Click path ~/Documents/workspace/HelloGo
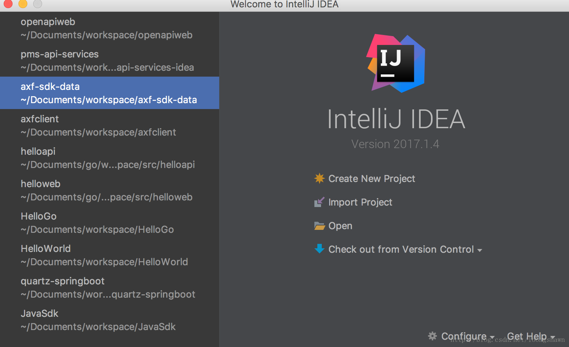Viewport: 569px width, 347px height. coord(97,229)
